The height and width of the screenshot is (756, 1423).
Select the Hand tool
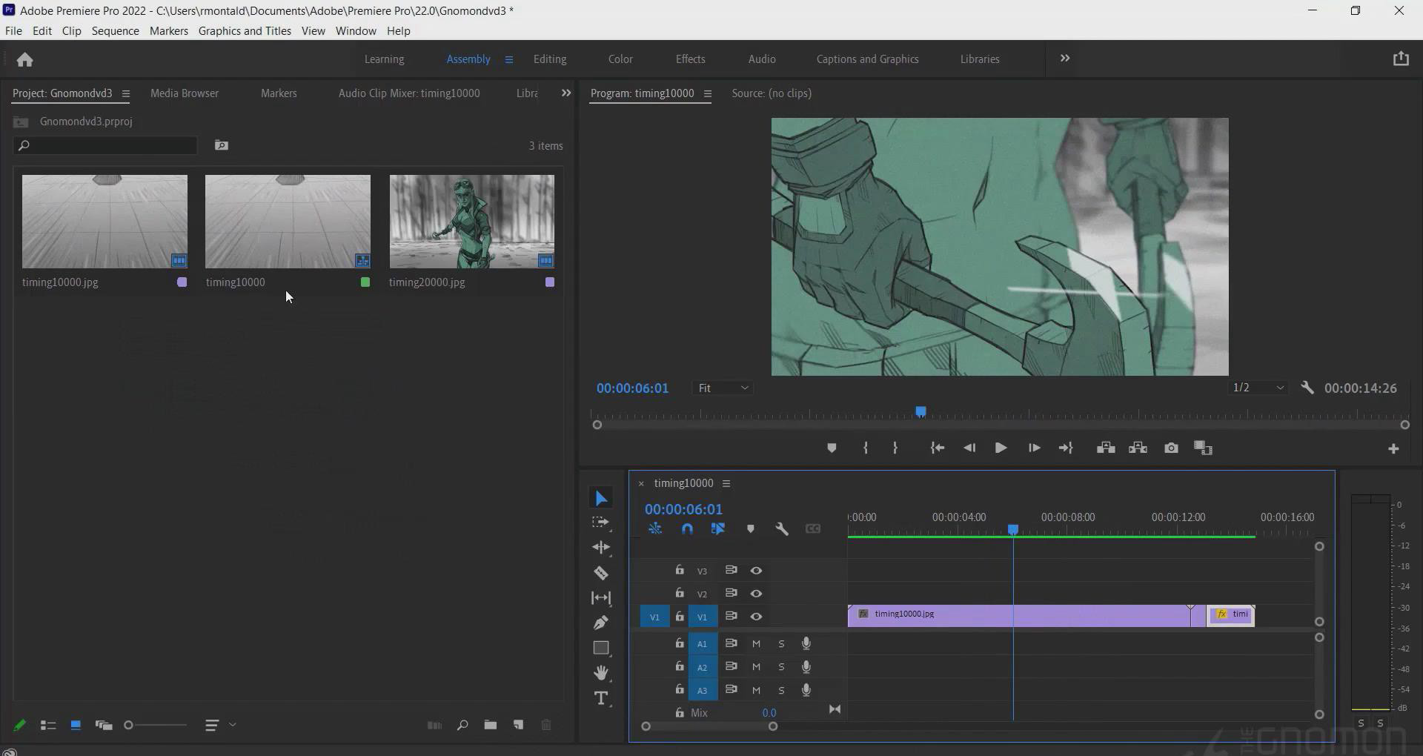[601, 673]
